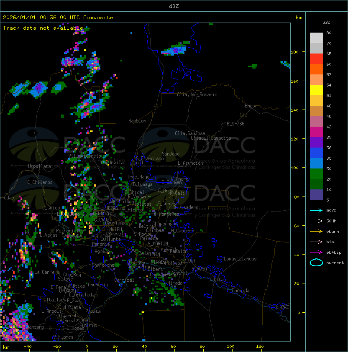The height and width of the screenshot is (352, 348).
Task: Click 'Track data not available' message
Action: tap(43, 28)
